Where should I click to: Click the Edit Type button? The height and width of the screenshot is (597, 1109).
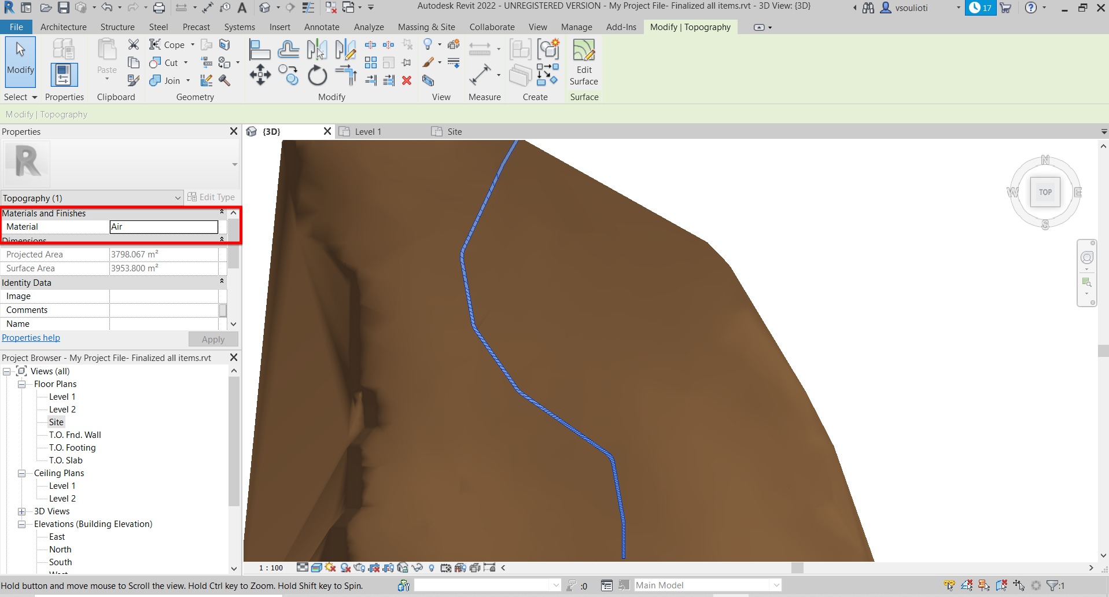(x=211, y=197)
